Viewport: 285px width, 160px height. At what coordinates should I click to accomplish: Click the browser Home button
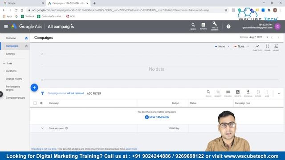[22, 10]
